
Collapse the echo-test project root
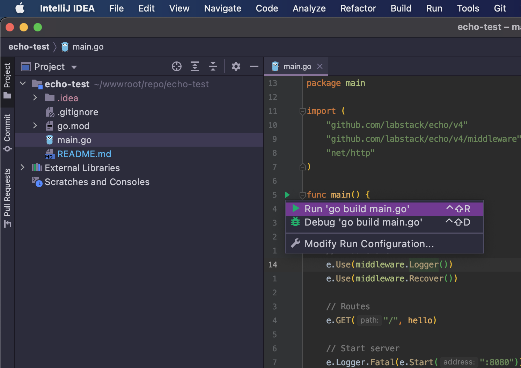tap(23, 83)
